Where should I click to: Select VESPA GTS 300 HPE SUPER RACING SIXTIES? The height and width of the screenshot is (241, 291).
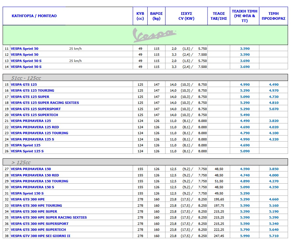(49, 218)
